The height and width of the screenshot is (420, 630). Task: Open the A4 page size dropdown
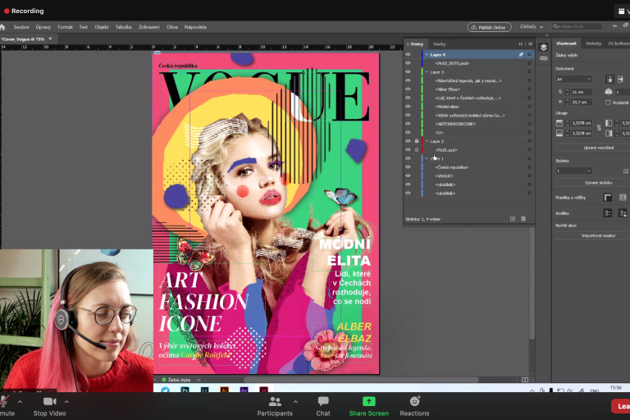tap(573, 79)
